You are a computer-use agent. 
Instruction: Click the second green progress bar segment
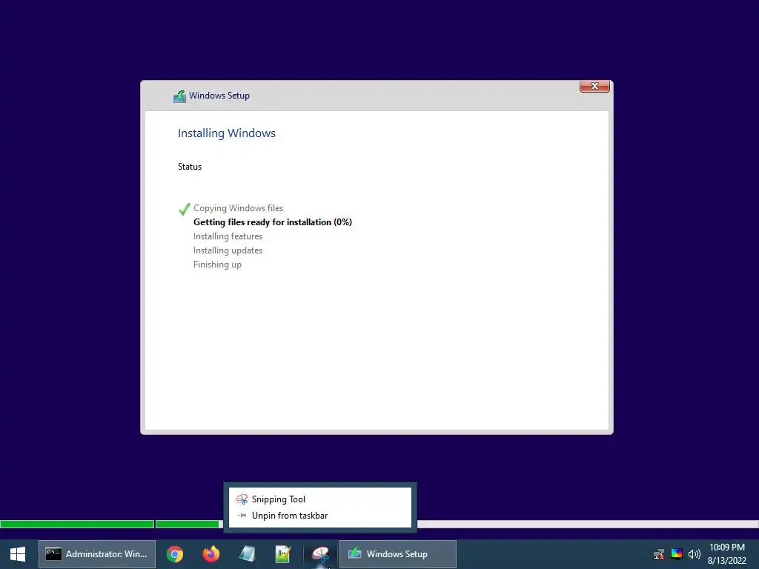188,524
